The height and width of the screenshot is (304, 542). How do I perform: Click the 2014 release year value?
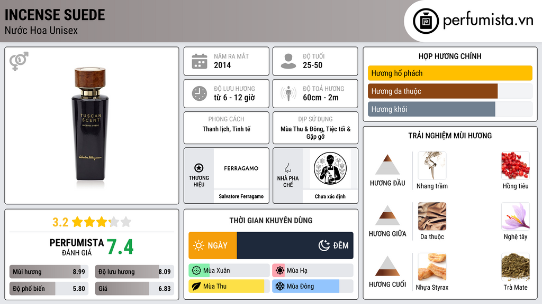[x=222, y=65]
